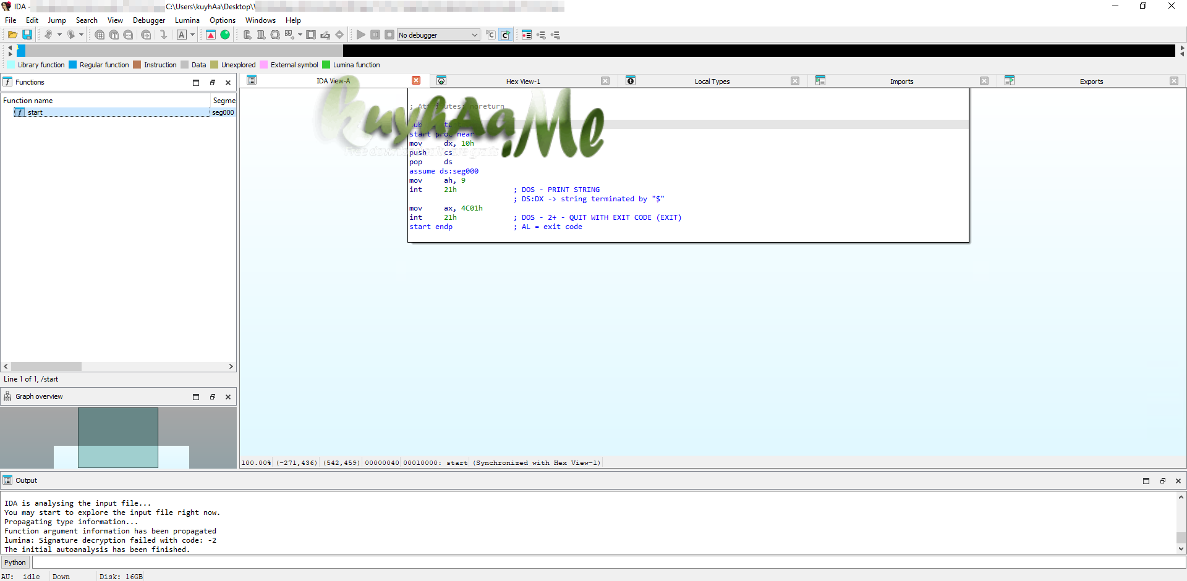Float the Functions panel

[212, 83]
